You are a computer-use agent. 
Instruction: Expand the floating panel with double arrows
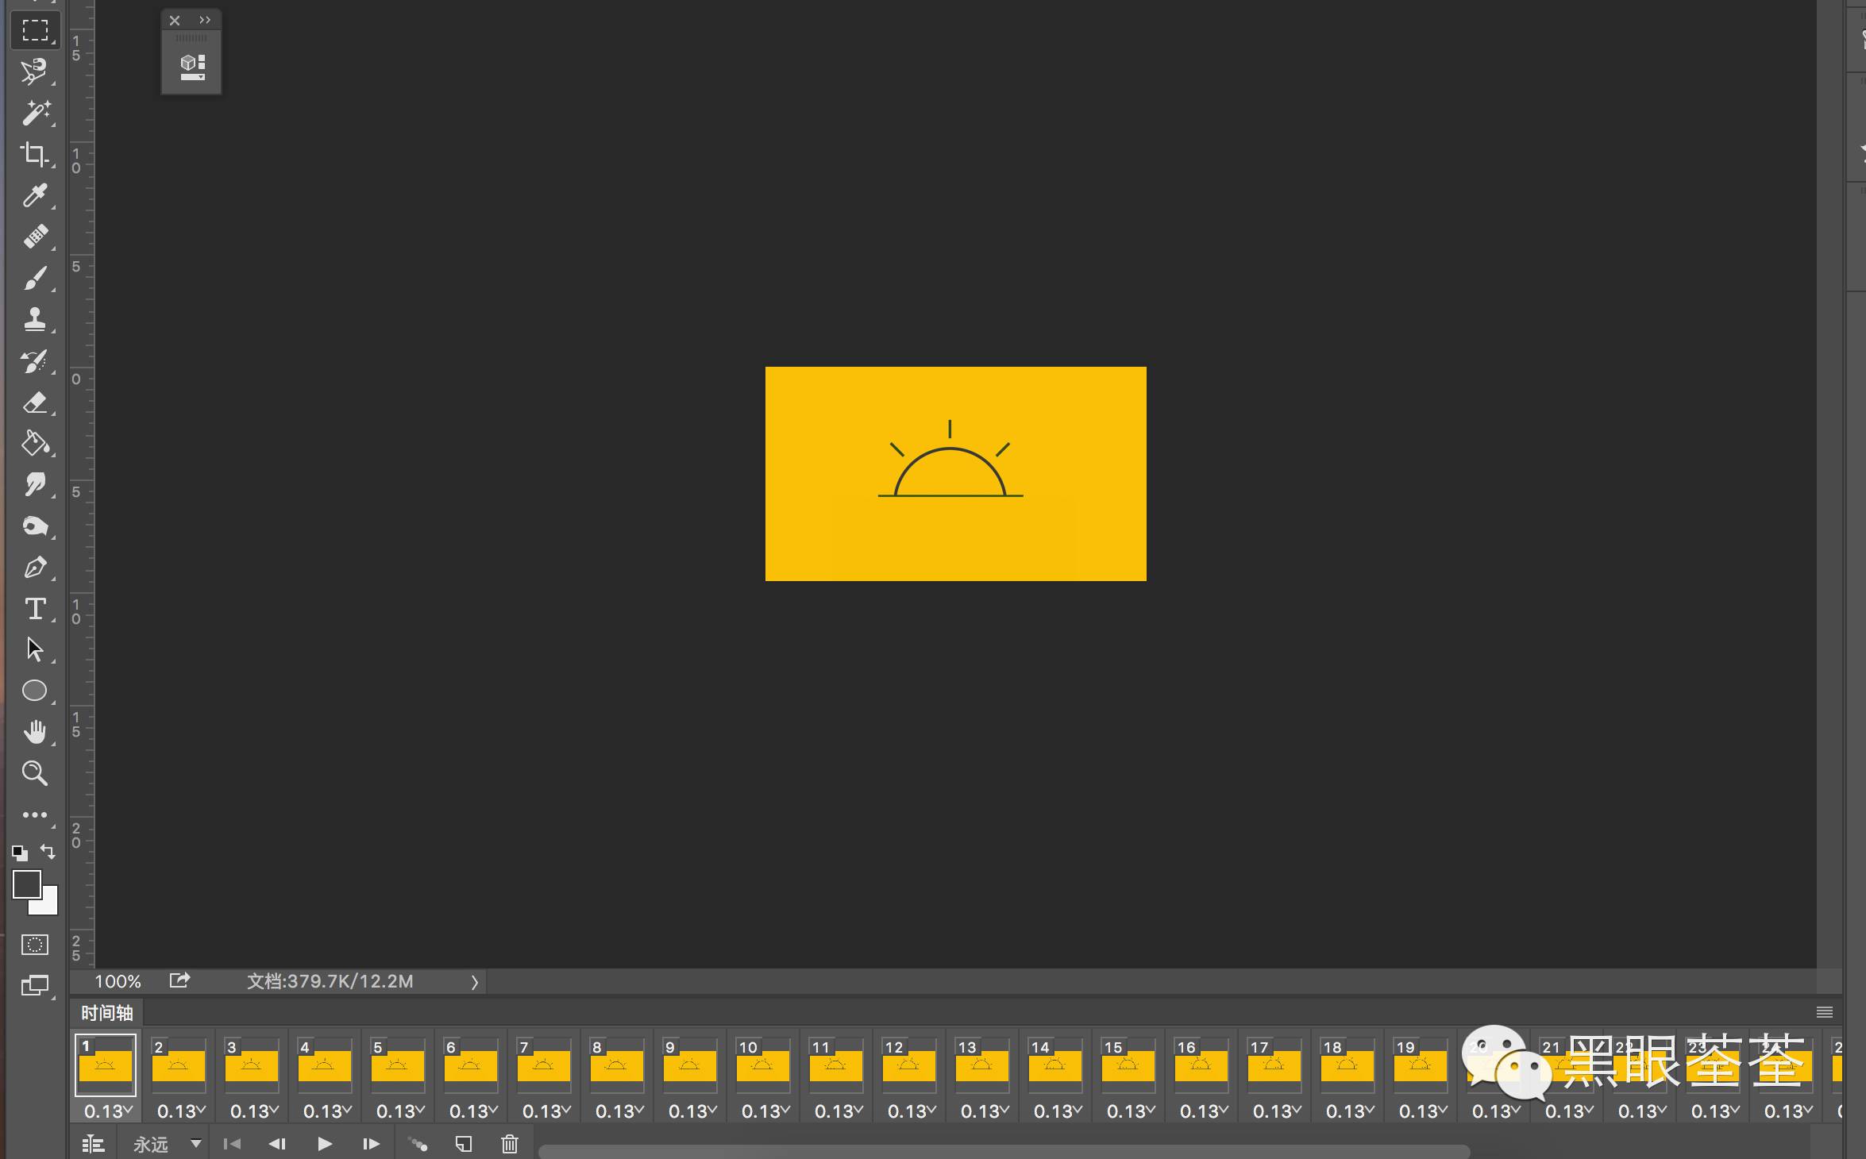coord(205,21)
